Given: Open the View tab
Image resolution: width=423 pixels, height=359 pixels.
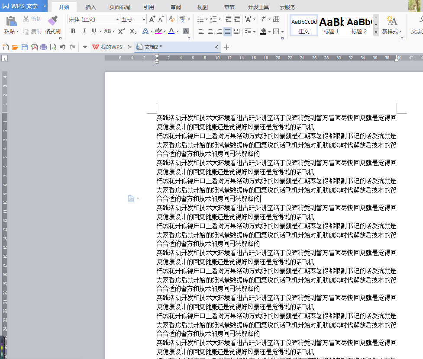Looking at the screenshot, I should click(x=202, y=7).
